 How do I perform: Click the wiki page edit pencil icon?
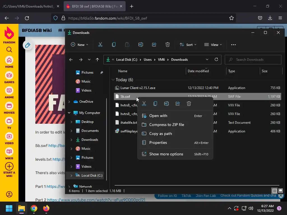pos(28,45)
